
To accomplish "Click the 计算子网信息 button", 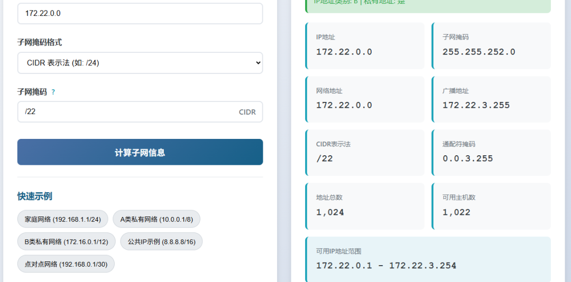I will pyautogui.click(x=140, y=152).
